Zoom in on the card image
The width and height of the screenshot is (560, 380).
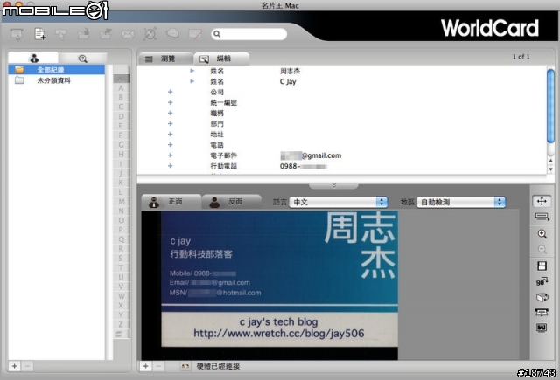(542, 234)
